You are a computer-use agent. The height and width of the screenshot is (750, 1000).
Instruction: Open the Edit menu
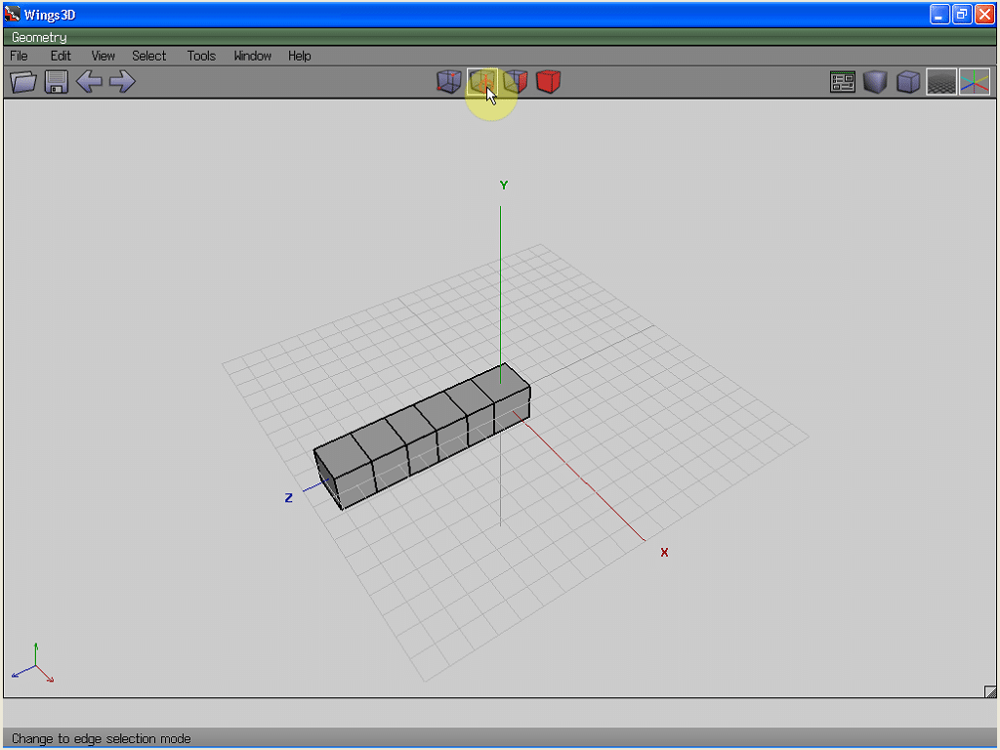coord(61,56)
